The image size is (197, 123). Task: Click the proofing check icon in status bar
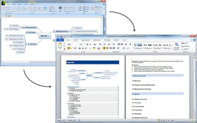point(79,120)
